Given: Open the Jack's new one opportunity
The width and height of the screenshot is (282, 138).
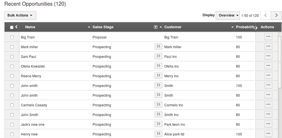Looking at the screenshot, I should [33, 125].
